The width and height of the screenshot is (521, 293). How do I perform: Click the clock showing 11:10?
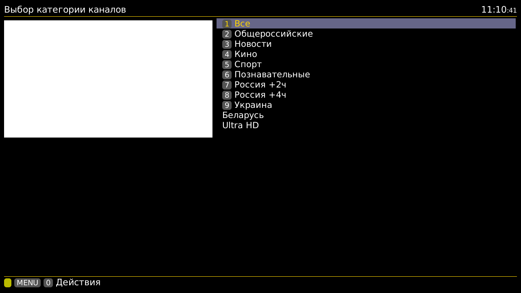pos(499,10)
